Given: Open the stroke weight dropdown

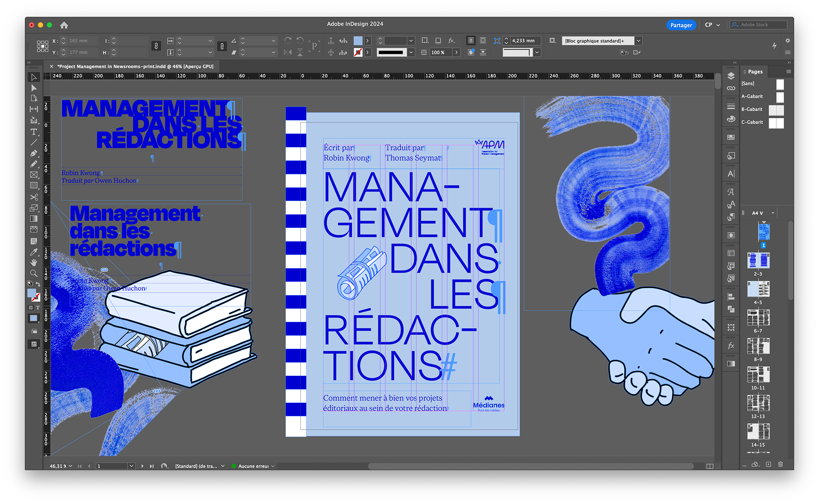Looking at the screenshot, I should pos(411,41).
